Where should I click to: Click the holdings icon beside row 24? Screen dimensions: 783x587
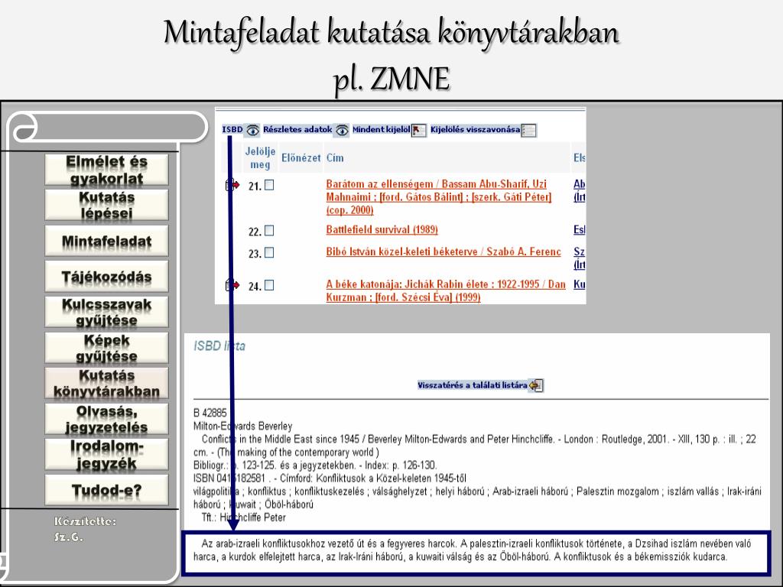pyautogui.click(x=232, y=285)
